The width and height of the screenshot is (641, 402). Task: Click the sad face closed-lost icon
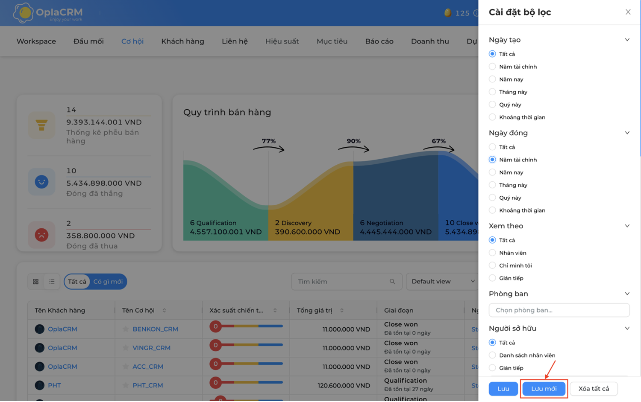tap(41, 235)
